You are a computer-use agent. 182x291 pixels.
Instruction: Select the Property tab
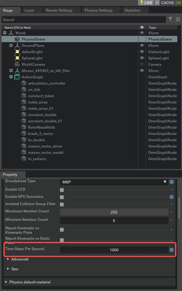[10, 174]
